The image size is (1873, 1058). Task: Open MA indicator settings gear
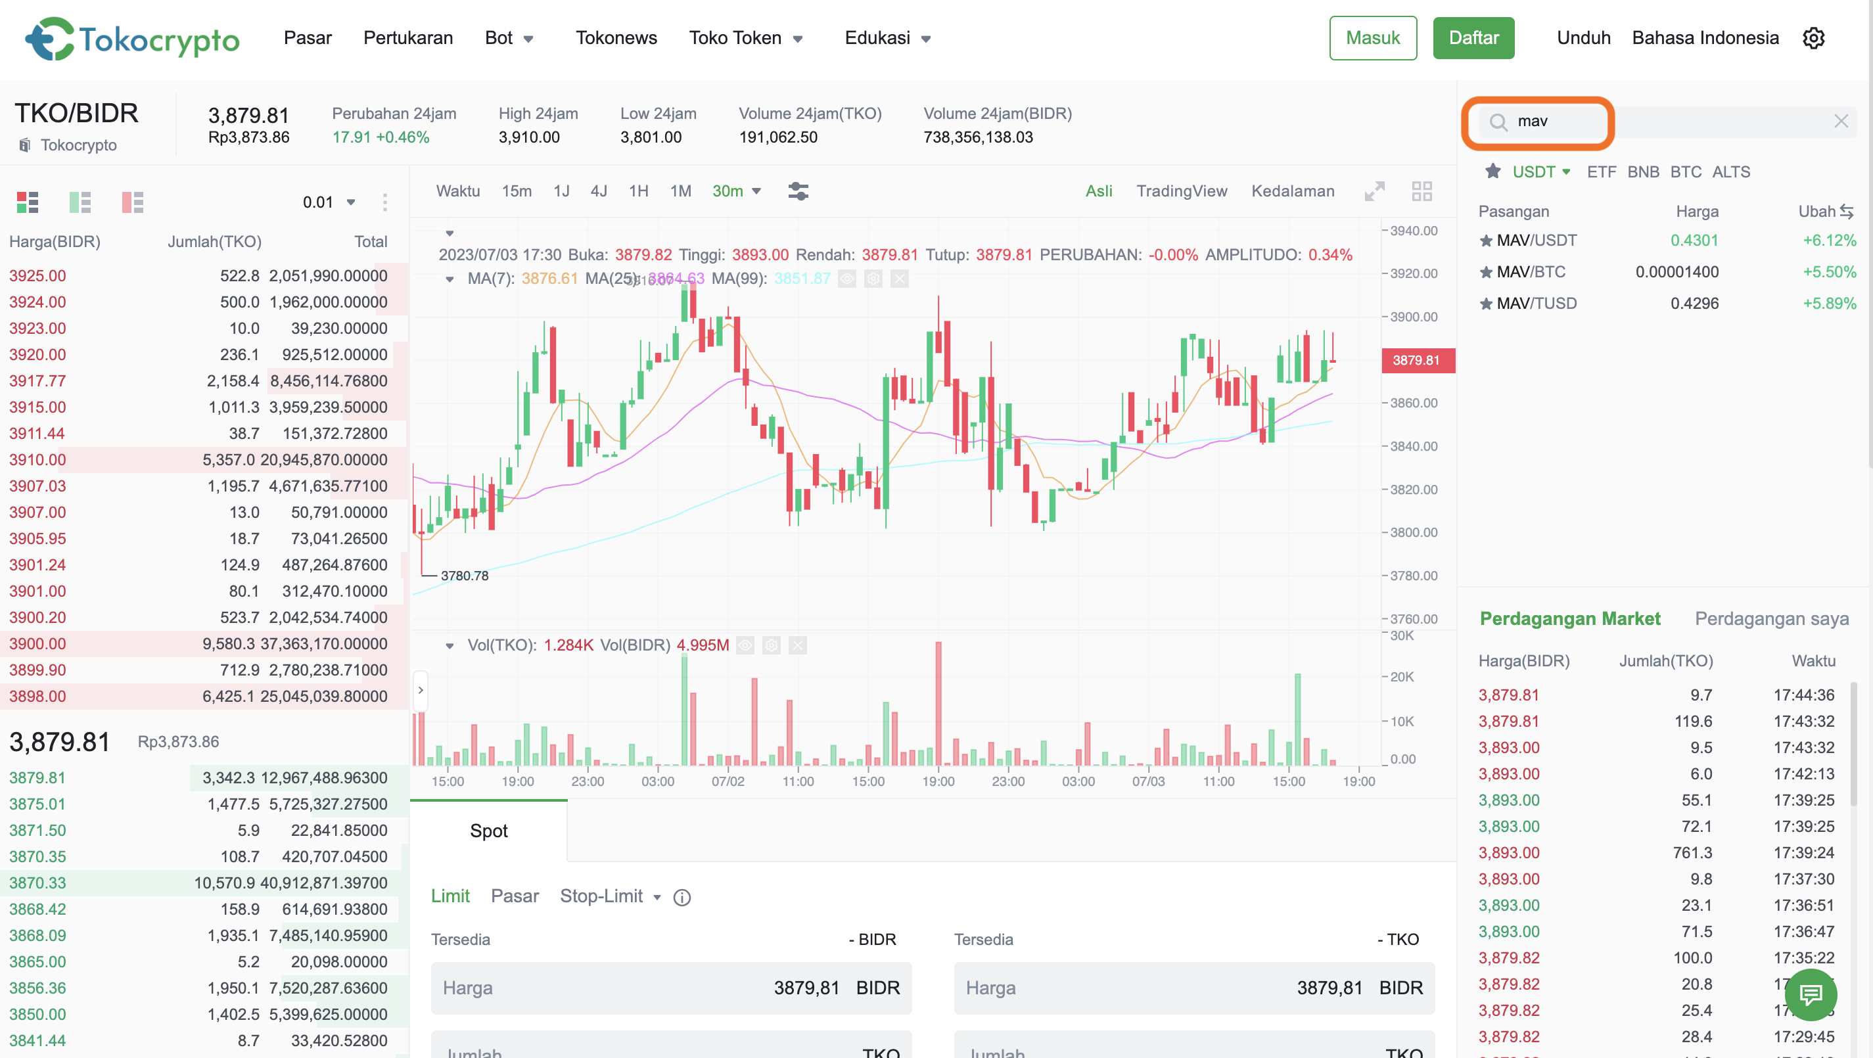873,279
